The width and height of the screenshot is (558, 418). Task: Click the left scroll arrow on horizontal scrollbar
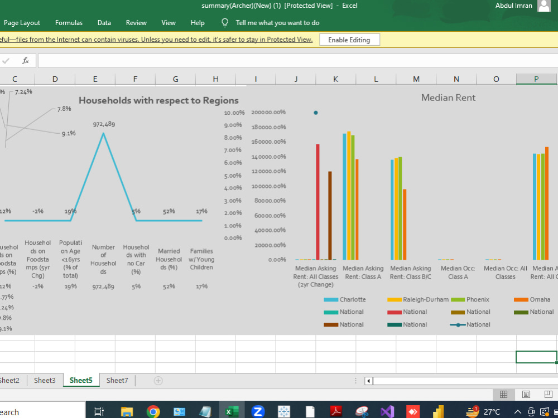tap(368, 381)
